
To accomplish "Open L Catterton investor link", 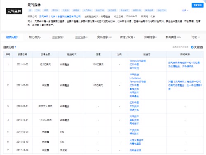I will tap(135, 78).
